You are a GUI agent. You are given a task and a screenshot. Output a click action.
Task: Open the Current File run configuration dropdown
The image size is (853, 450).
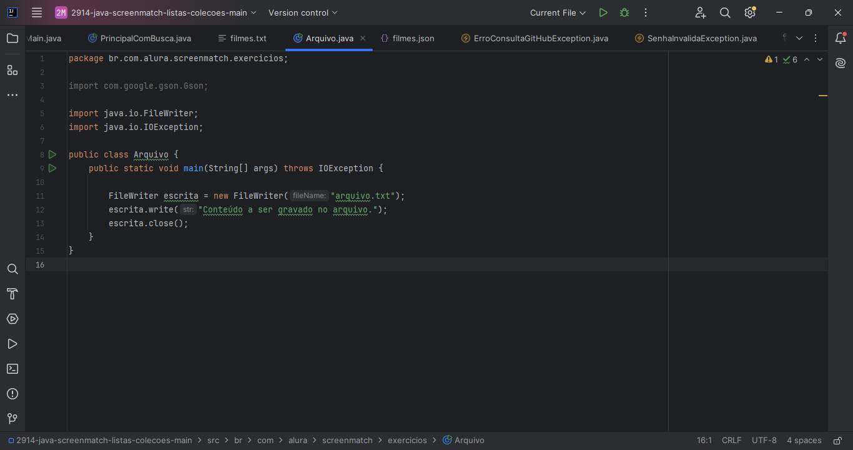(558, 12)
